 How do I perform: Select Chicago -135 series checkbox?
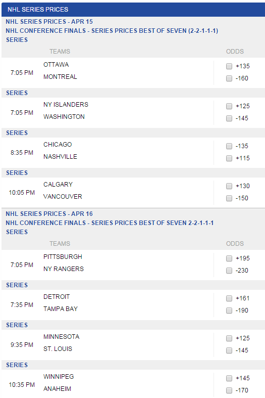click(x=229, y=146)
